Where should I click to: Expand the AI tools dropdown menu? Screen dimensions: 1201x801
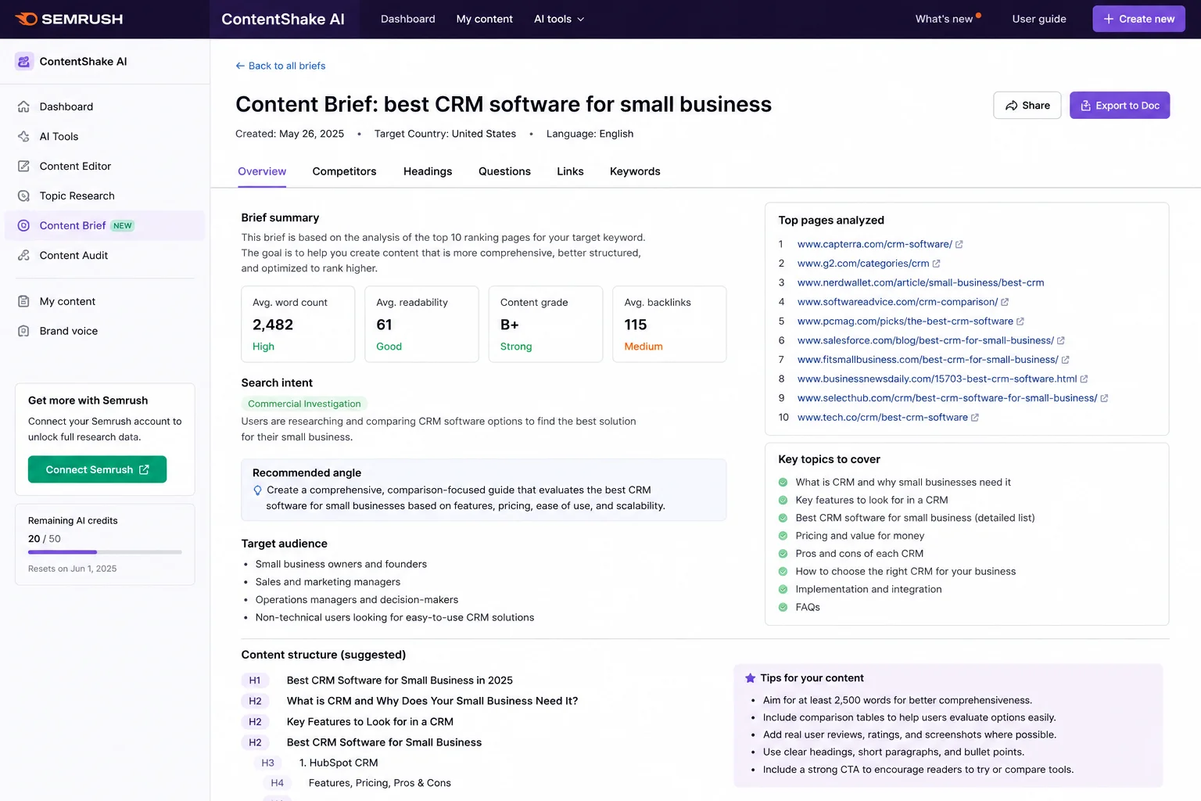(559, 19)
